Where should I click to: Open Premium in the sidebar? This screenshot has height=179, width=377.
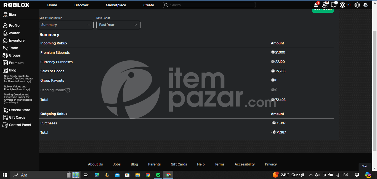[13, 63]
